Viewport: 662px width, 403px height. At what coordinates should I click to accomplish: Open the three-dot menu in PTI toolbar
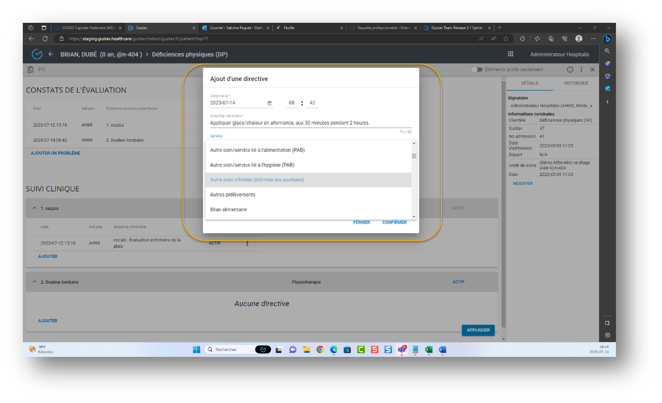[x=581, y=69]
